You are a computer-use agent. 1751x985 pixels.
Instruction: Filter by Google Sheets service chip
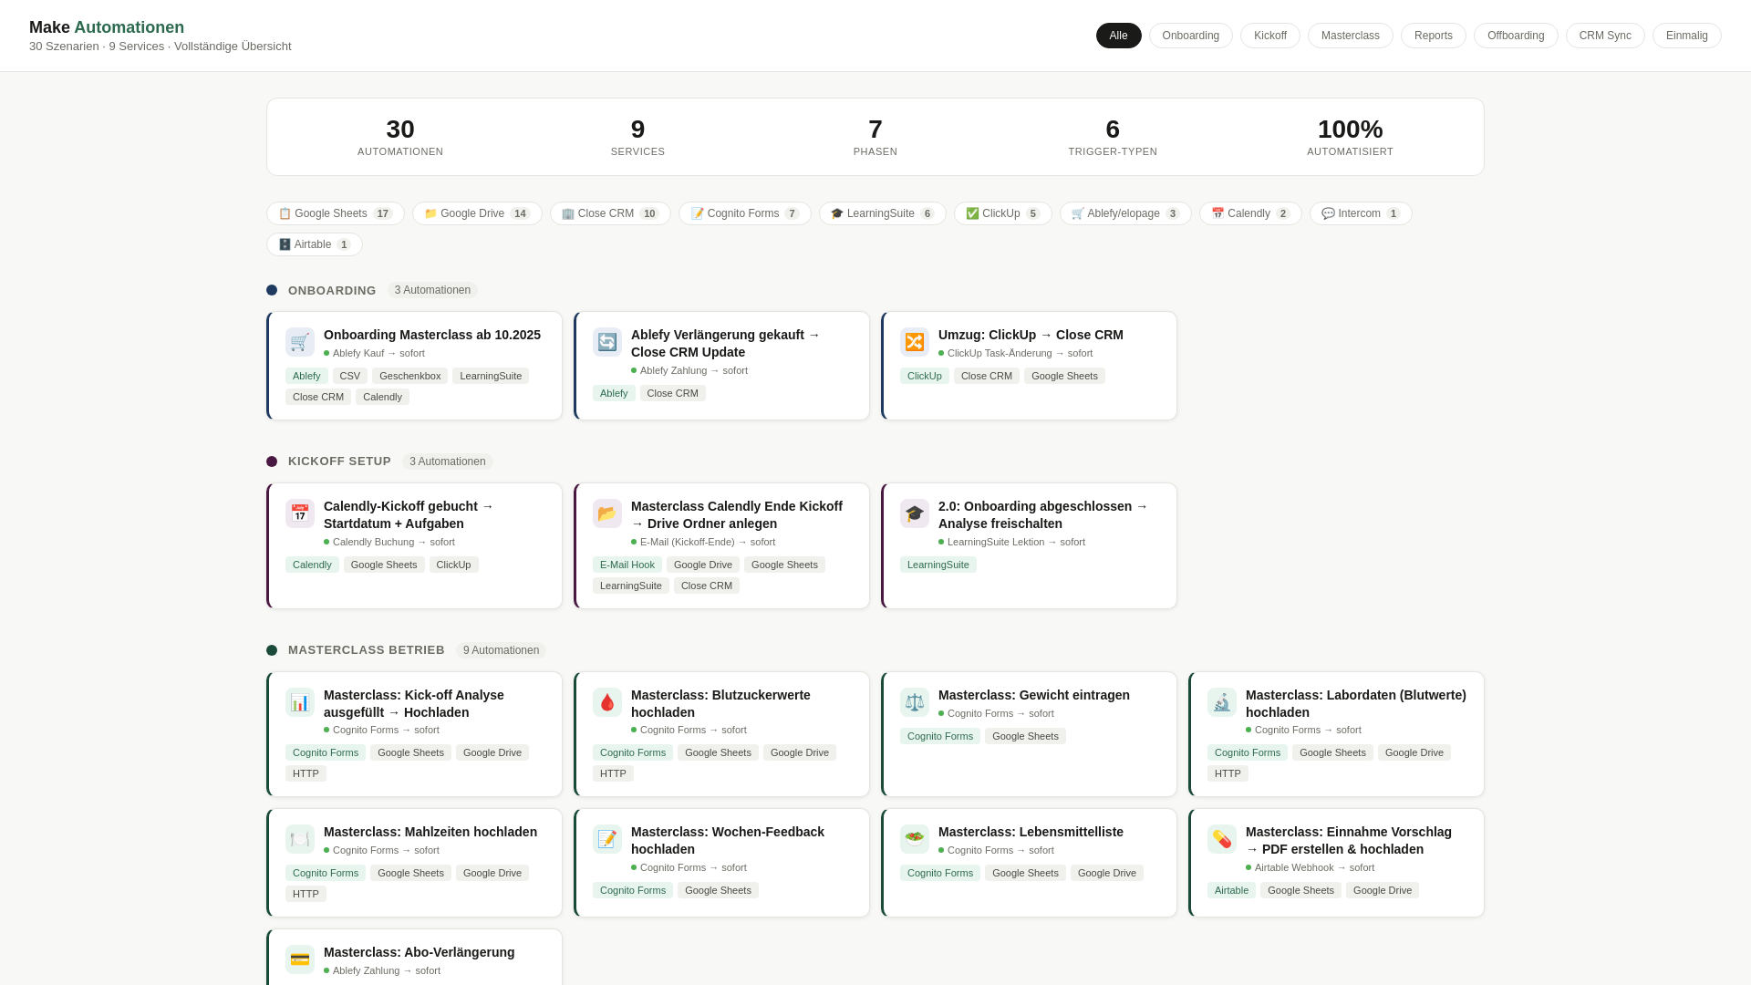[x=335, y=213]
